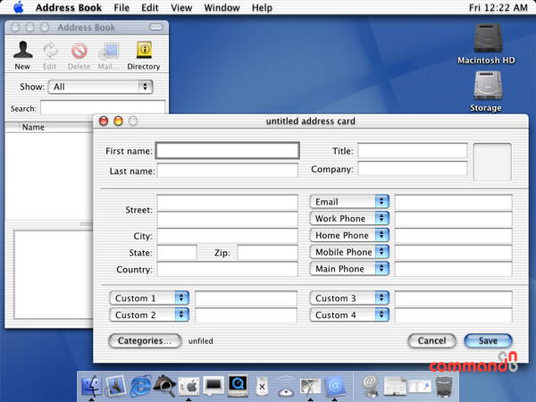Click the AirPort signal icon in the dock

coord(286,387)
